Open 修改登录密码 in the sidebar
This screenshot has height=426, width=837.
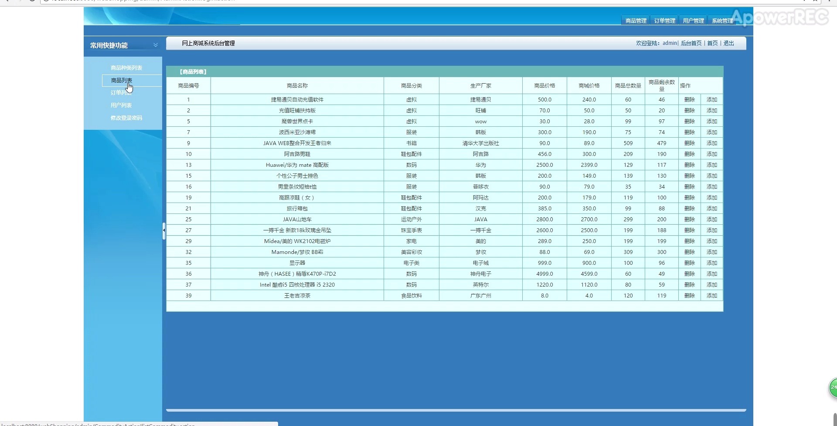(x=126, y=118)
